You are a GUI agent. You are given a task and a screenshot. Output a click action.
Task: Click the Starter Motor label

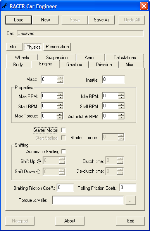45,130
